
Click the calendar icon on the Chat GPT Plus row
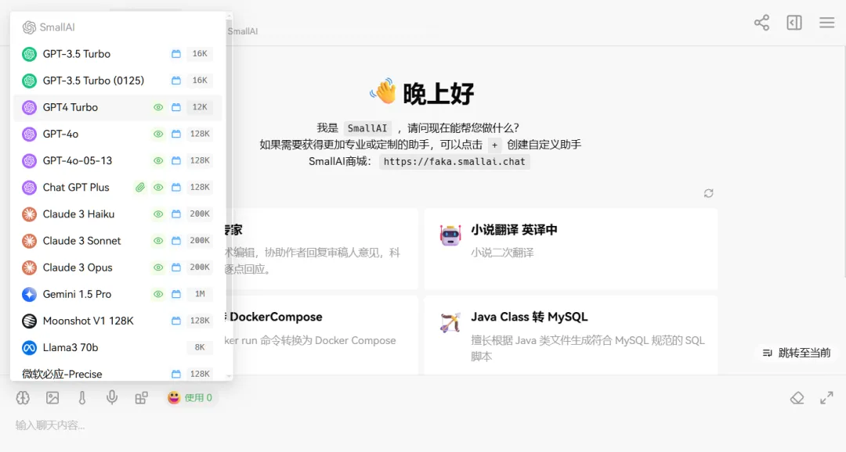176,188
